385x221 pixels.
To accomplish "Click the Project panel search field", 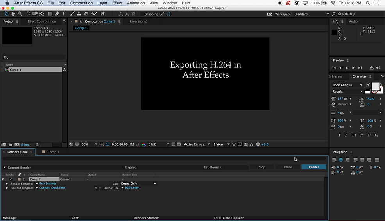I will [x=34, y=57].
